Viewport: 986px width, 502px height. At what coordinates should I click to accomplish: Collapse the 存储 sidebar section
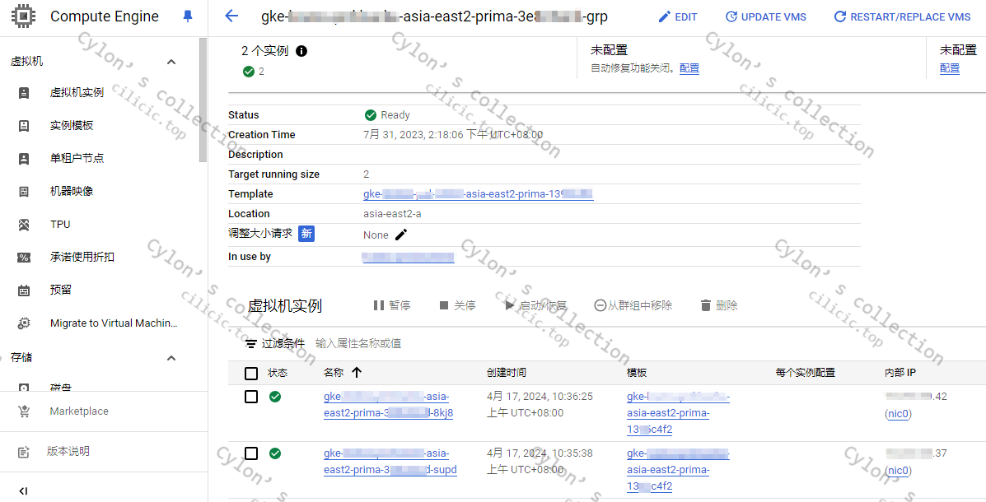[171, 357]
